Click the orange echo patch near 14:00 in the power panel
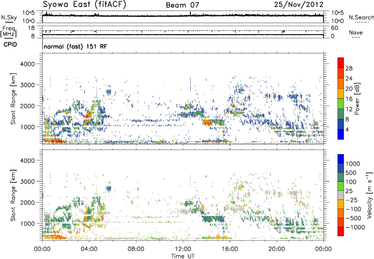This screenshot has height=259, width=374. point(207,123)
